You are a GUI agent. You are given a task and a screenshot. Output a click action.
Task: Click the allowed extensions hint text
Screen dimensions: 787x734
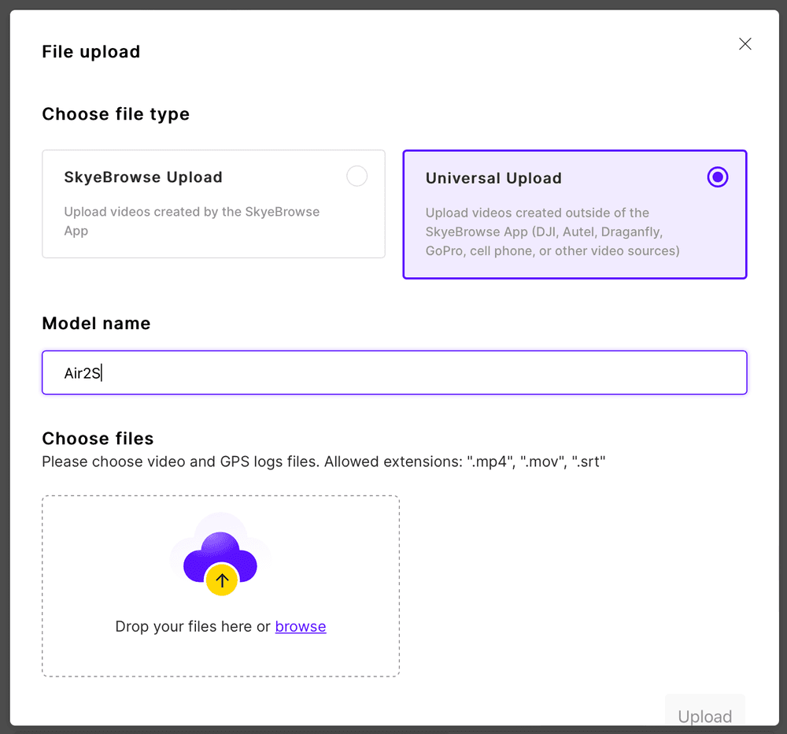coord(323,462)
